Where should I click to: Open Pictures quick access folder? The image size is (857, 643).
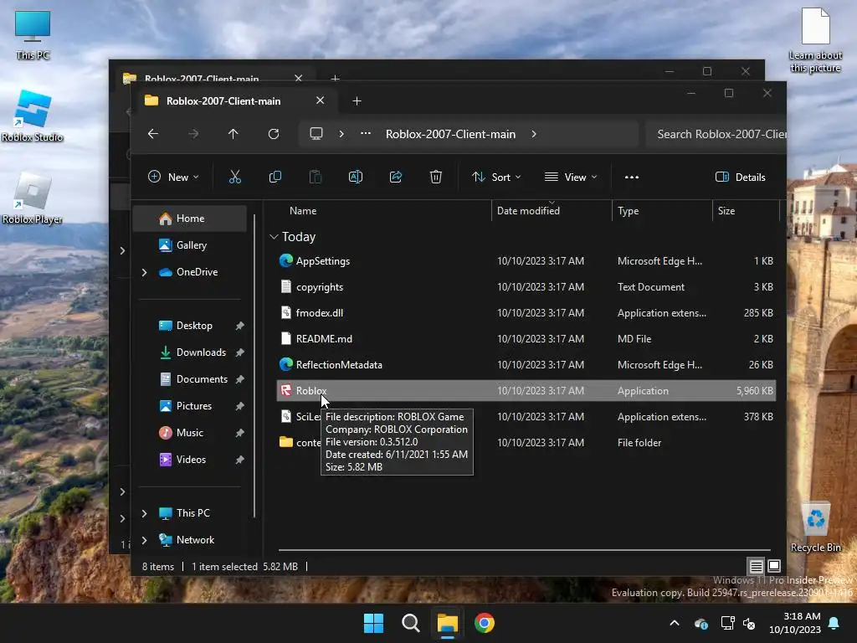[190, 406]
